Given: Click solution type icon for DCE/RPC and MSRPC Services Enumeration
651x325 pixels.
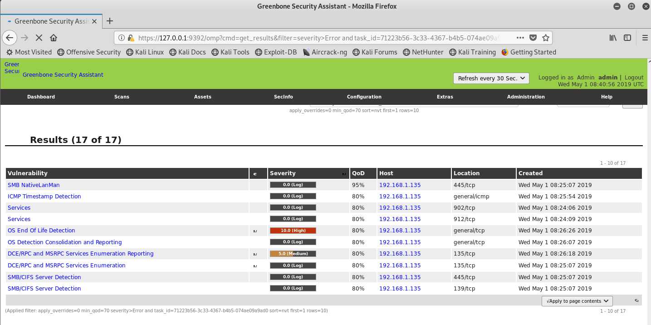Looking at the screenshot, I should (x=255, y=266).
